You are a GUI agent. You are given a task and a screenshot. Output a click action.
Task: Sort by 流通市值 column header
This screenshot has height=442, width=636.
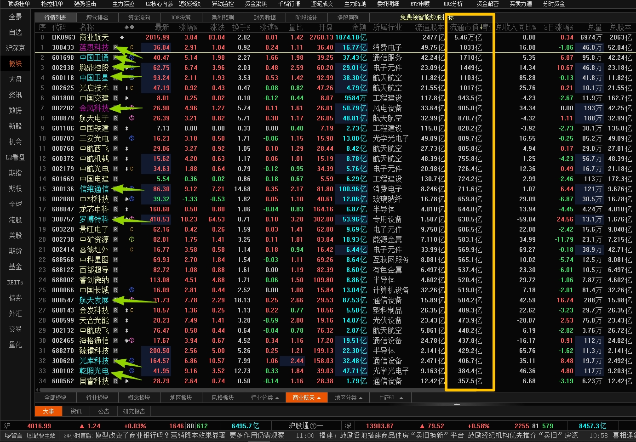464,27
